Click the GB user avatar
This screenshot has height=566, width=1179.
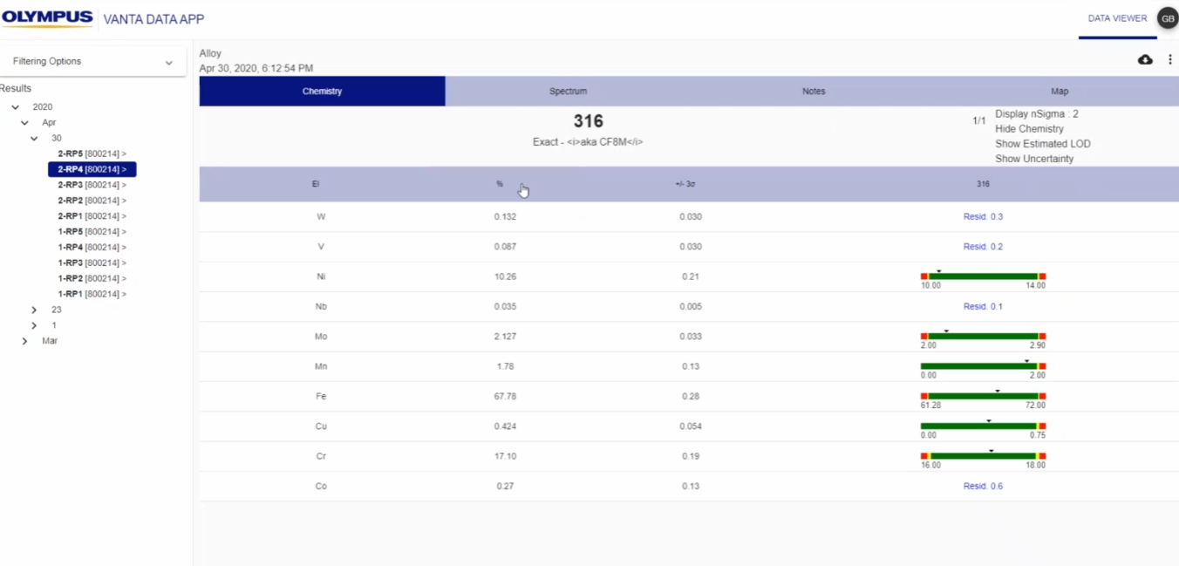1167,18
